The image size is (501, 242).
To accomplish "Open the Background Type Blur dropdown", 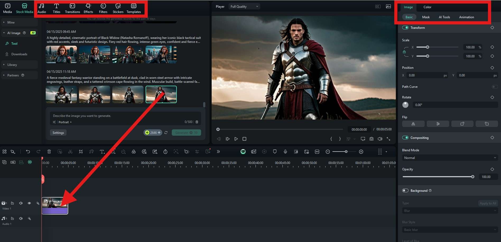I will pyautogui.click(x=450, y=211).
